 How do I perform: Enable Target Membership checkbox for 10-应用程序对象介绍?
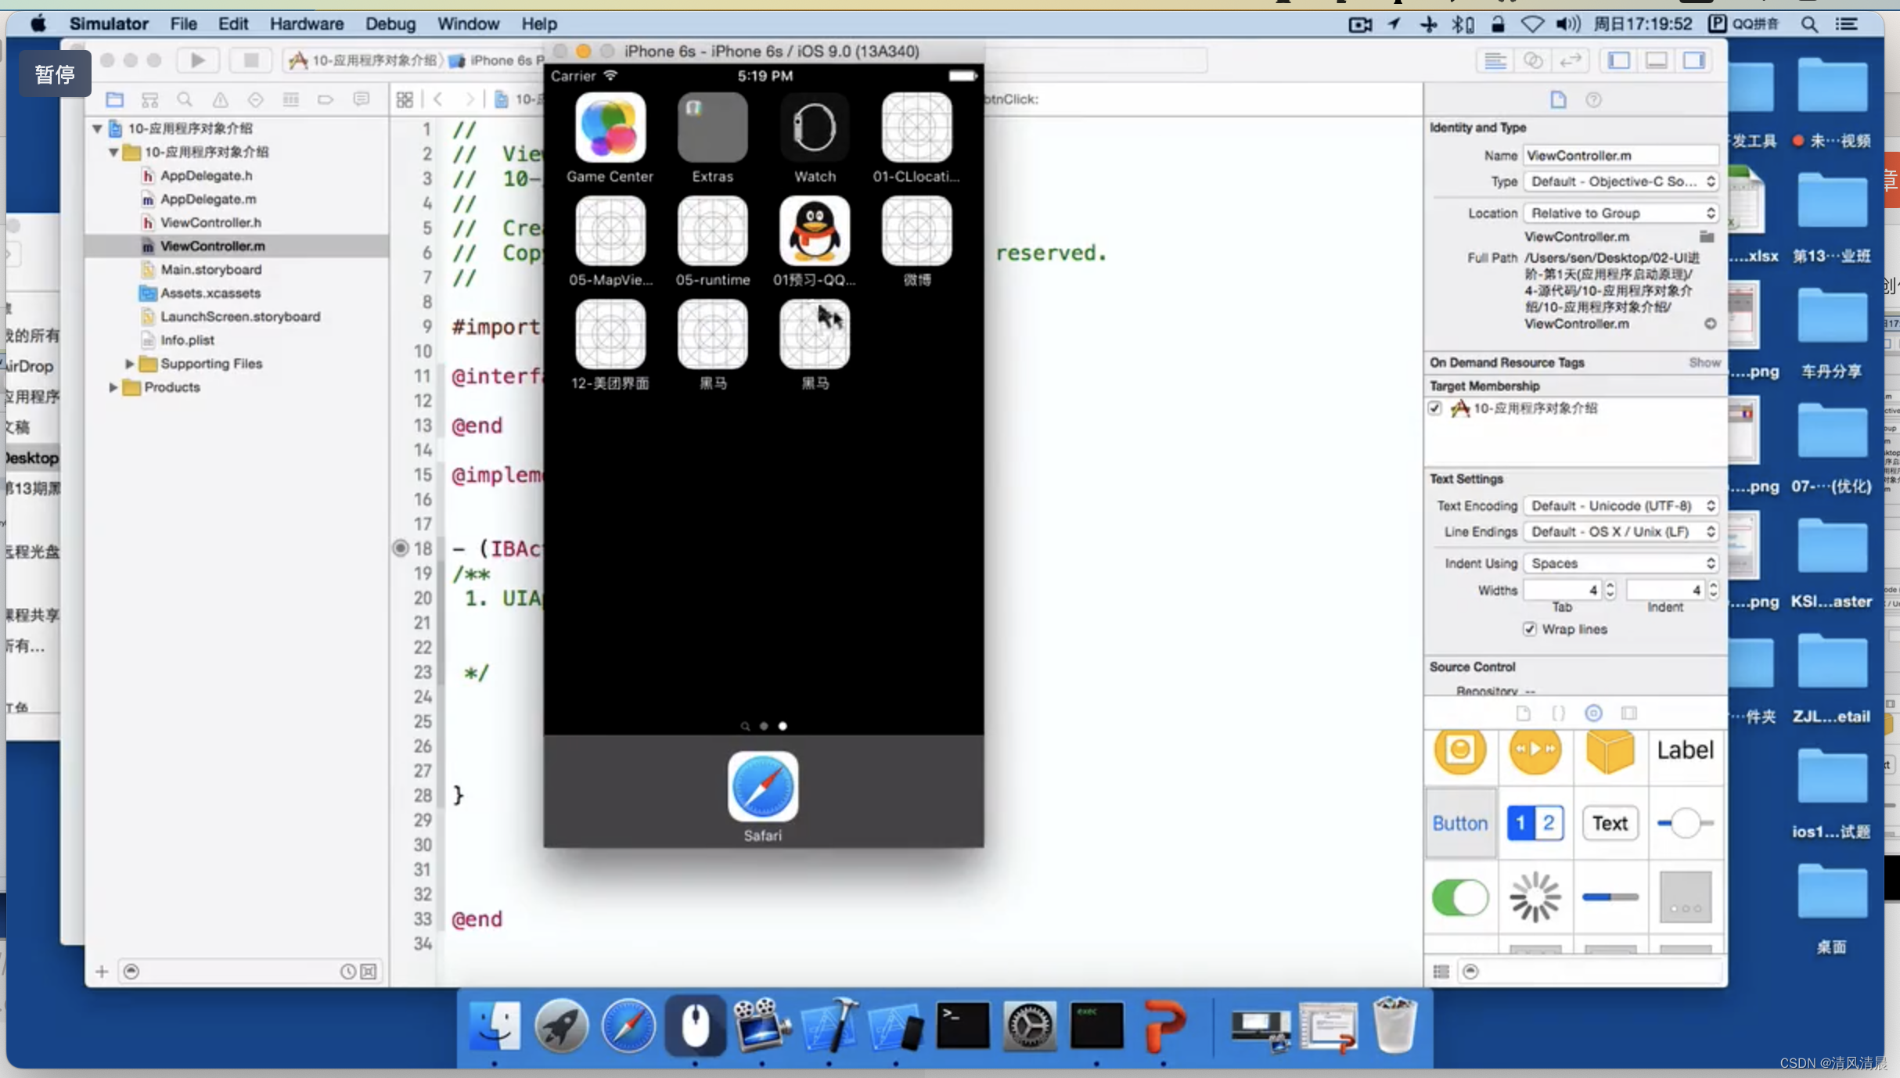pyautogui.click(x=1435, y=408)
